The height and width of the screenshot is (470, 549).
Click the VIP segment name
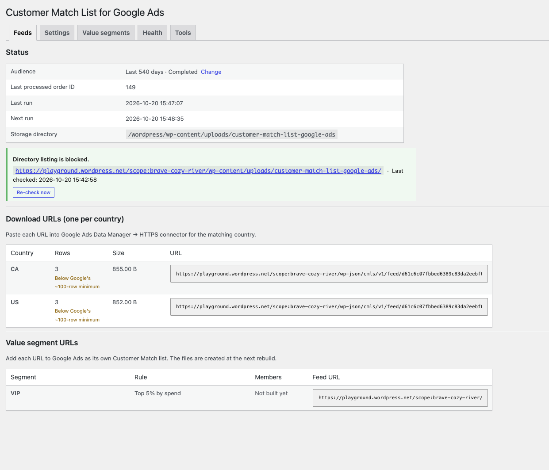point(15,394)
